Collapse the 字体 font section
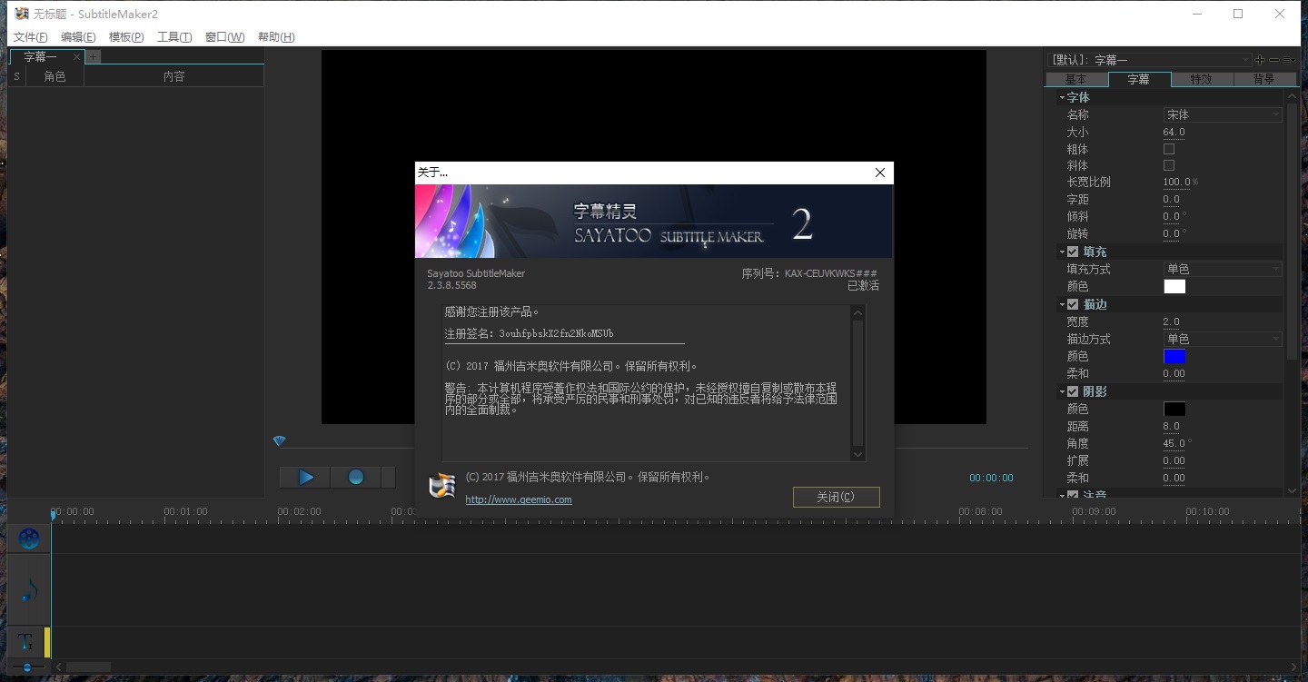 (1062, 98)
